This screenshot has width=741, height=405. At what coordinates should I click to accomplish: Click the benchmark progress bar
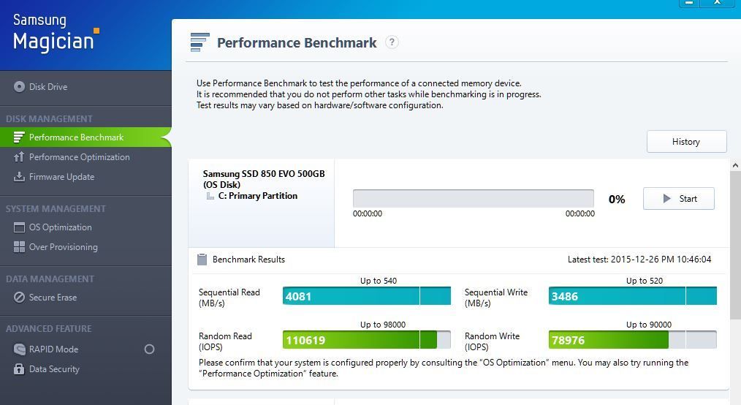[473, 199]
